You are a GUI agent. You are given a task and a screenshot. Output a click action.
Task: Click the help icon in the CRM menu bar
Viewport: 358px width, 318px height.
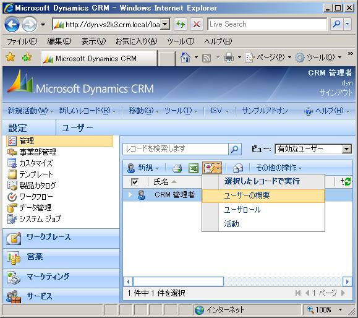click(309, 111)
